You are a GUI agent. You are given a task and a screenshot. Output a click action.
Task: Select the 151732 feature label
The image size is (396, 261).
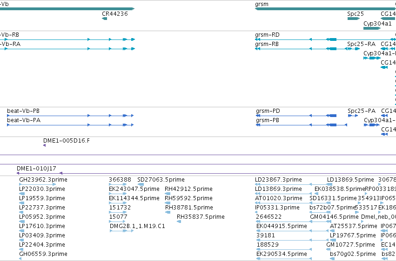point(120,208)
